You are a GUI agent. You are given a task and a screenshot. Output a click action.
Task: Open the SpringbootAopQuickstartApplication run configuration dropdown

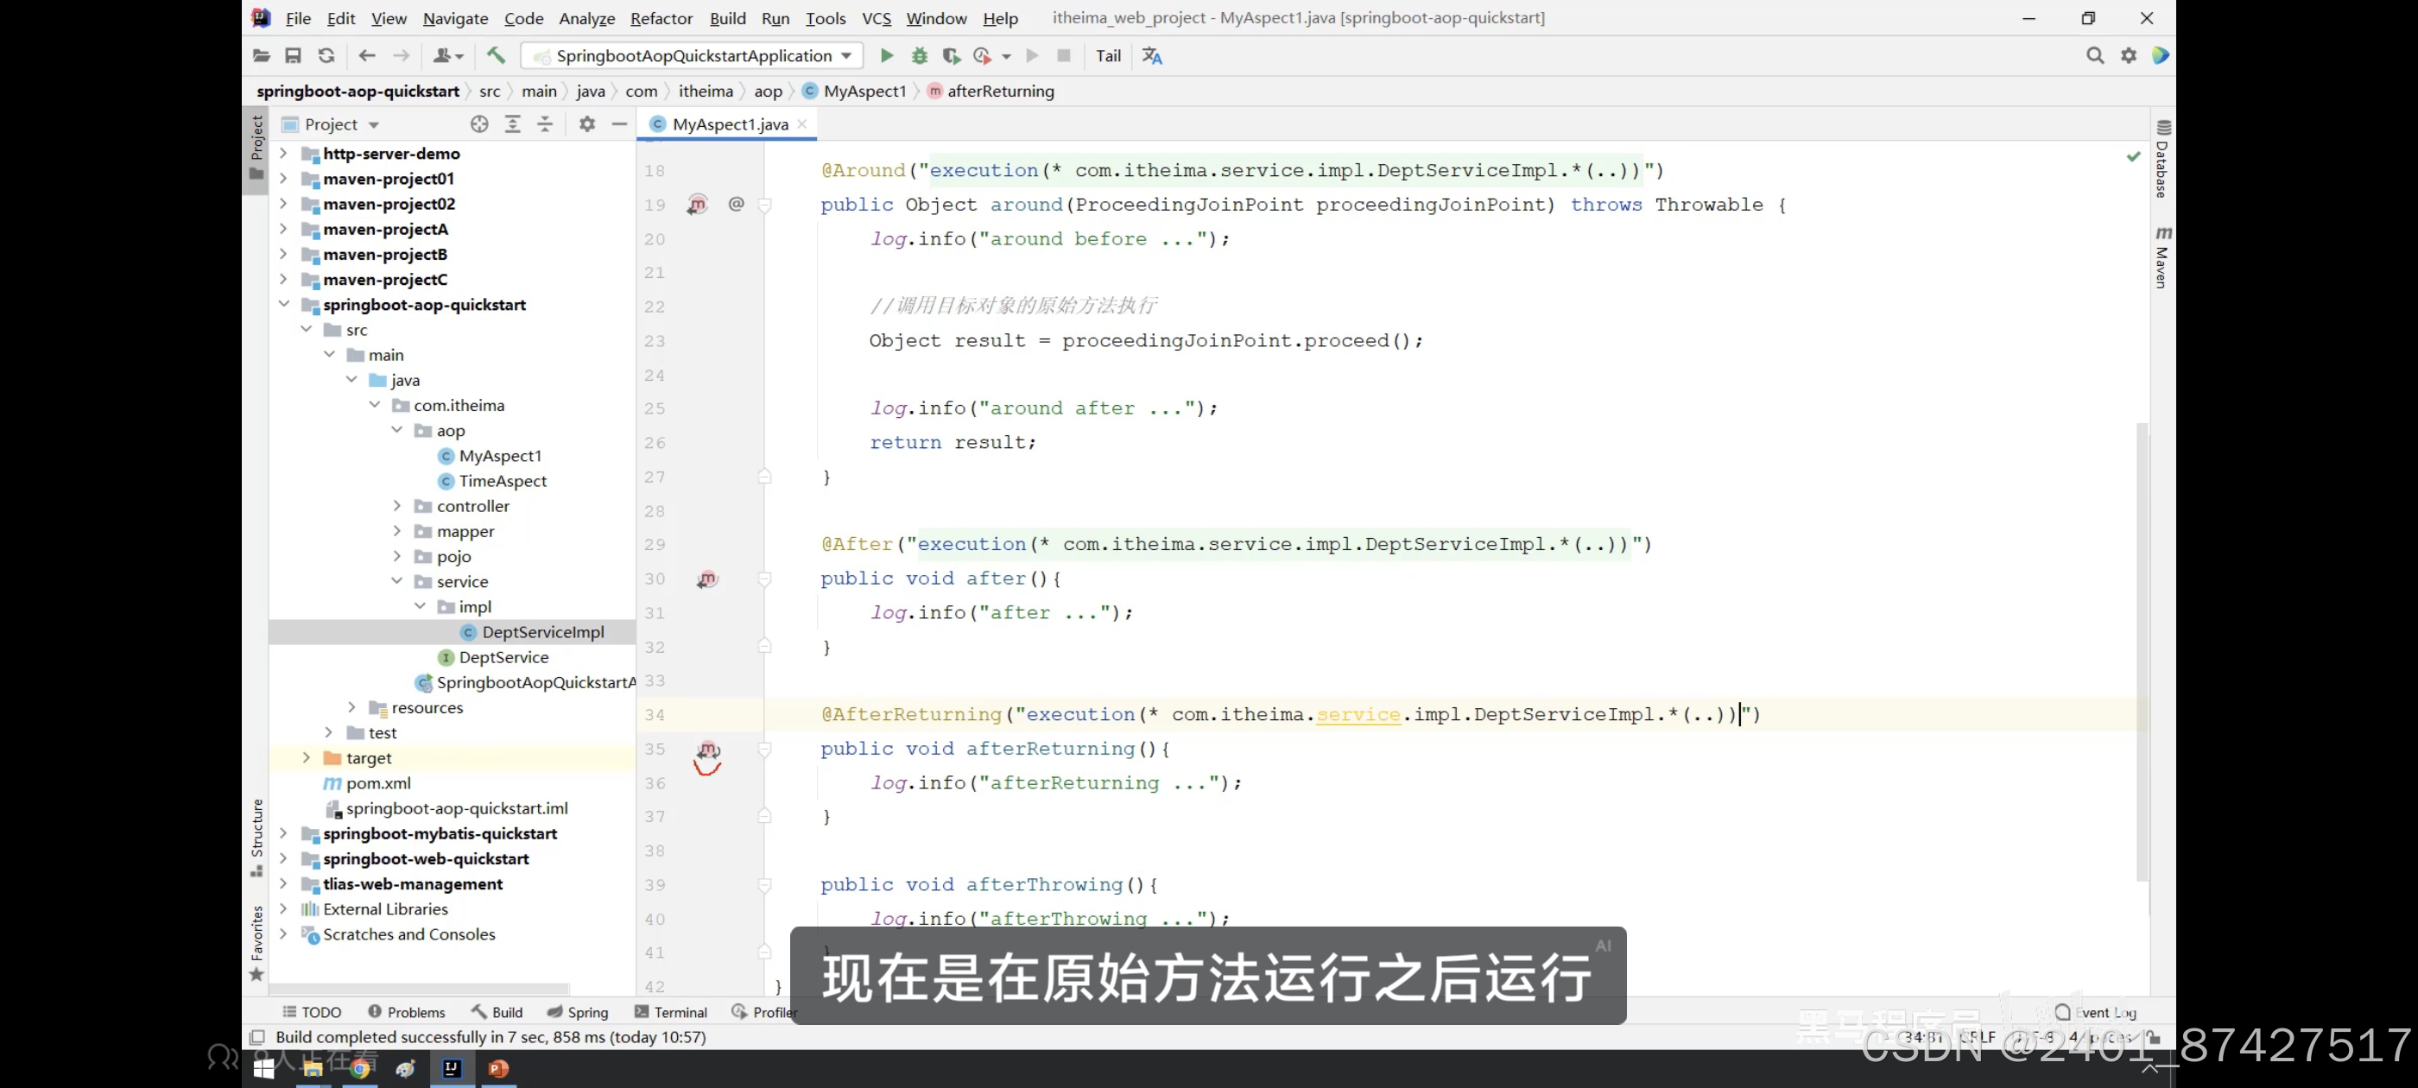coord(693,56)
